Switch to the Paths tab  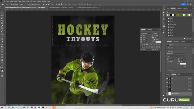click(179, 74)
